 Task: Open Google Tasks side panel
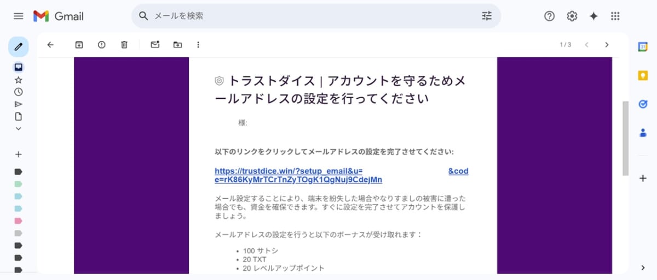point(643,104)
